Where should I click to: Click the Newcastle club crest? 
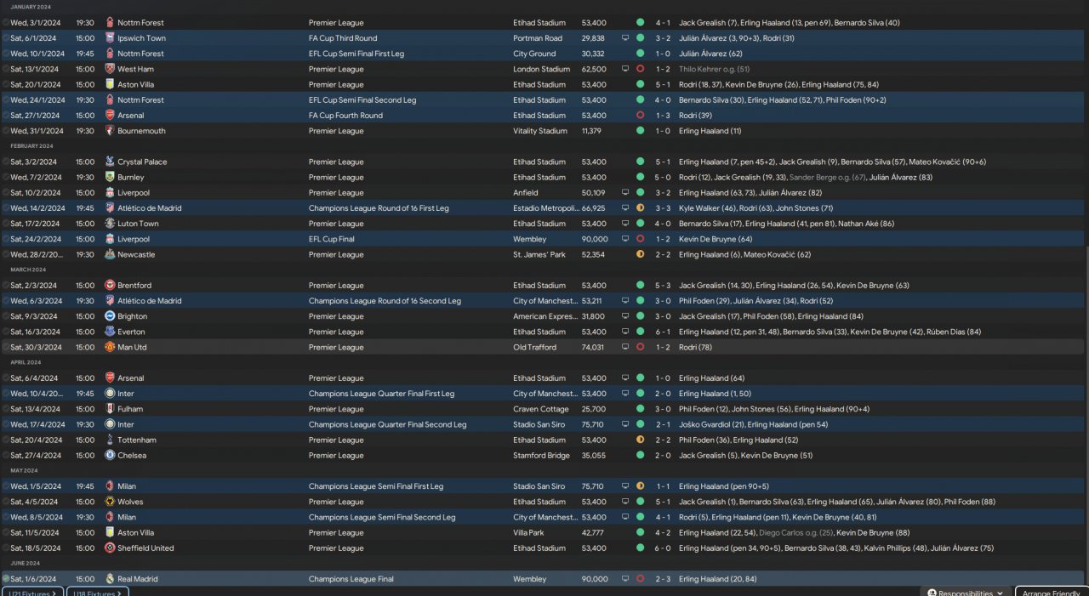[x=110, y=254]
